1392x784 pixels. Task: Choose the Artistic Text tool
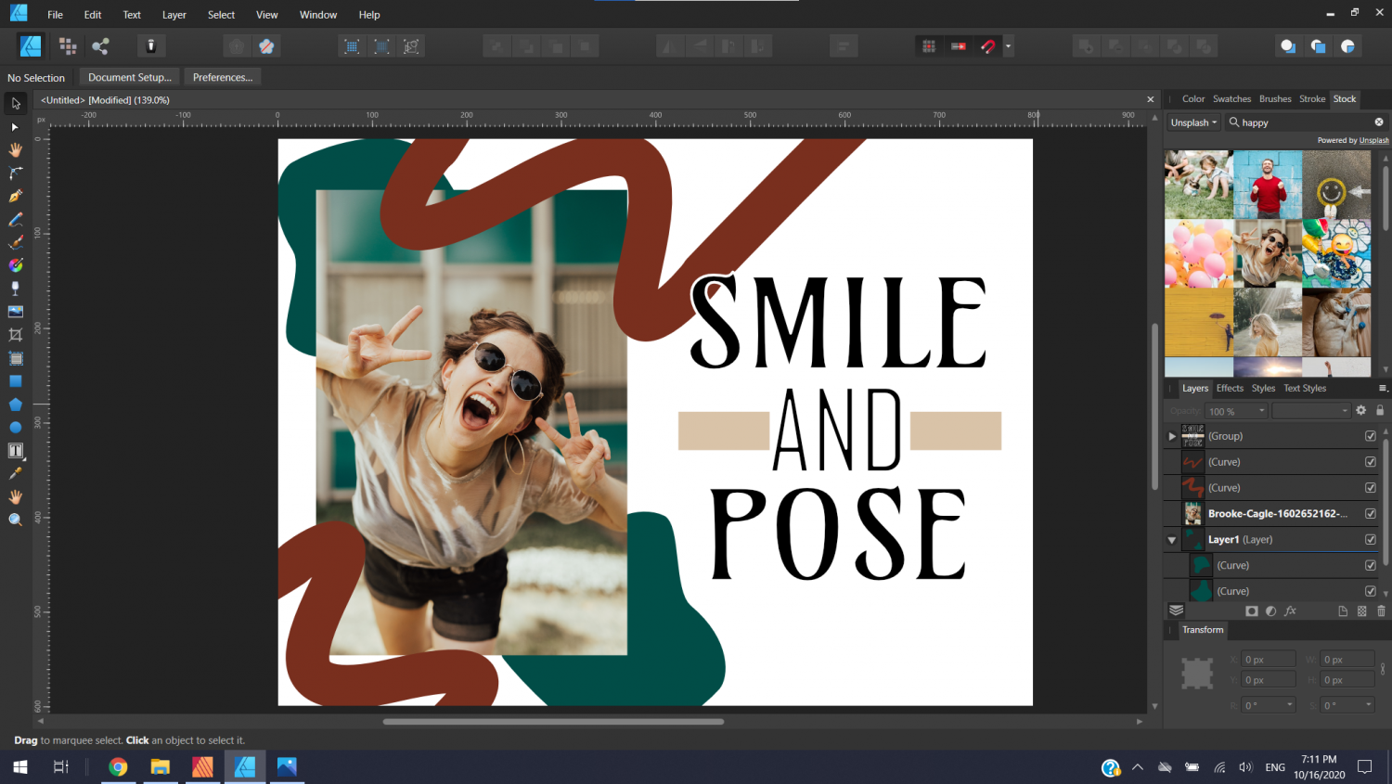[x=16, y=450]
